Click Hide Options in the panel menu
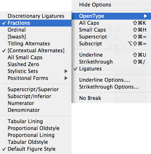 [x=111, y=5]
